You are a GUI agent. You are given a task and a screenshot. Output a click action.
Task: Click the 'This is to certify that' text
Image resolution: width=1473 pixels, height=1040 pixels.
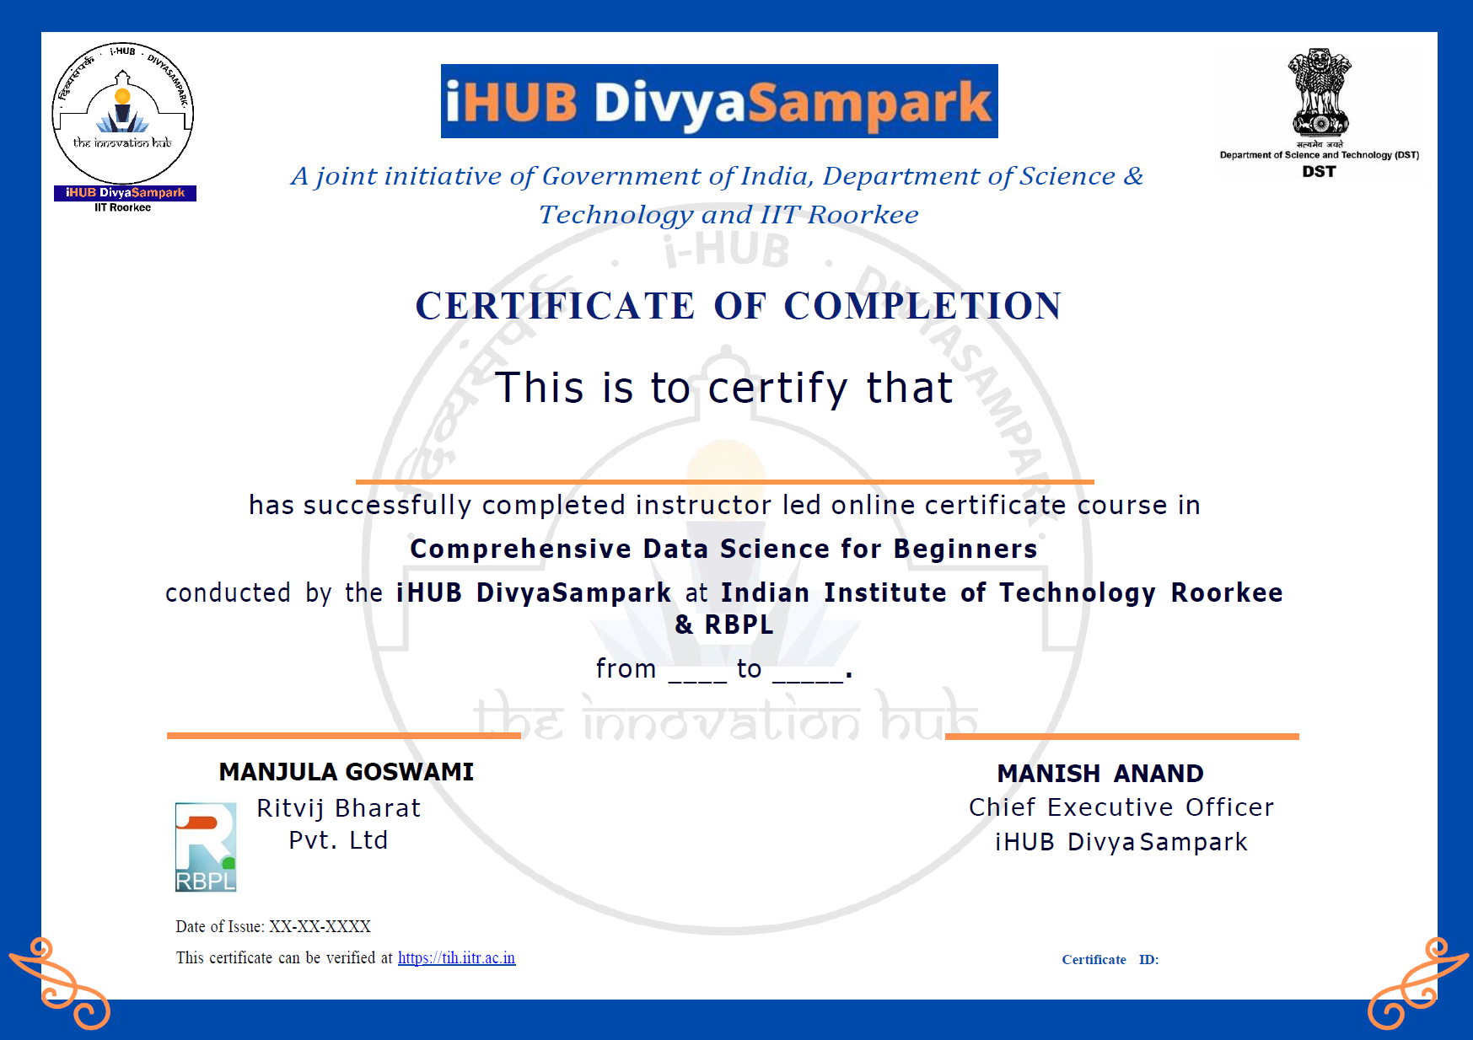[723, 389]
